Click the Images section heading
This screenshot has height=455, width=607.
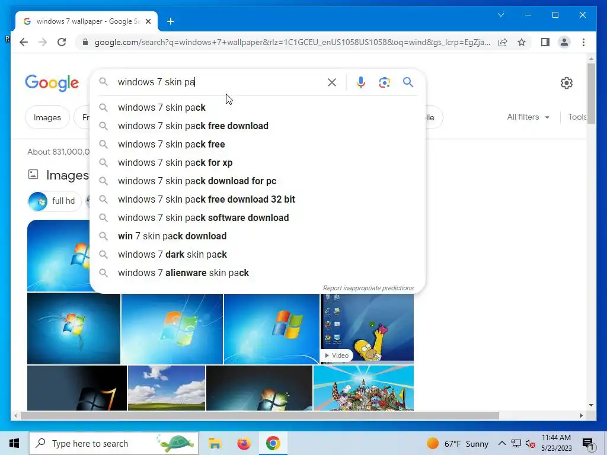[68, 175]
